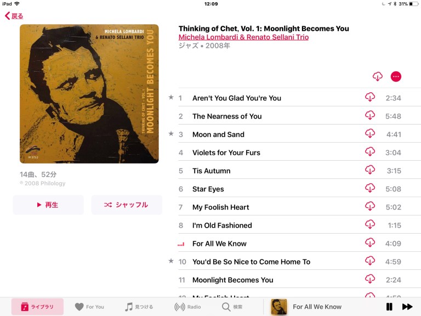The height and width of the screenshot is (316, 421).
Task: Download the I'm Old Fashioned track
Action: tap(370, 224)
